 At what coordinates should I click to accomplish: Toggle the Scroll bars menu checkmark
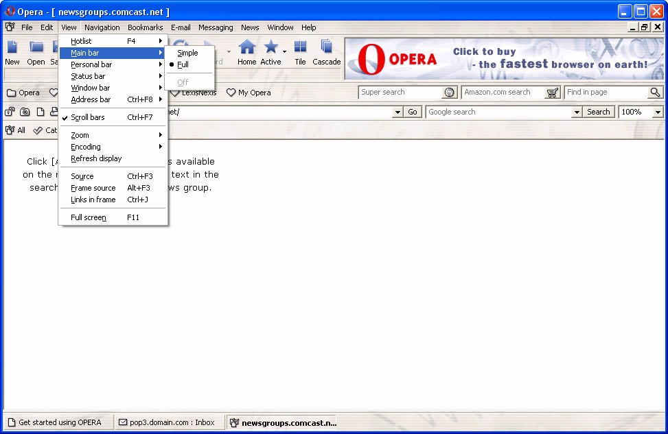(88, 117)
